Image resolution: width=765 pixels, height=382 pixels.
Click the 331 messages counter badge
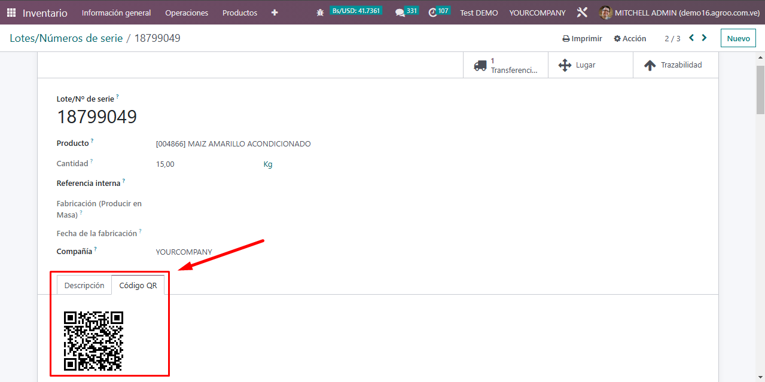pos(412,11)
